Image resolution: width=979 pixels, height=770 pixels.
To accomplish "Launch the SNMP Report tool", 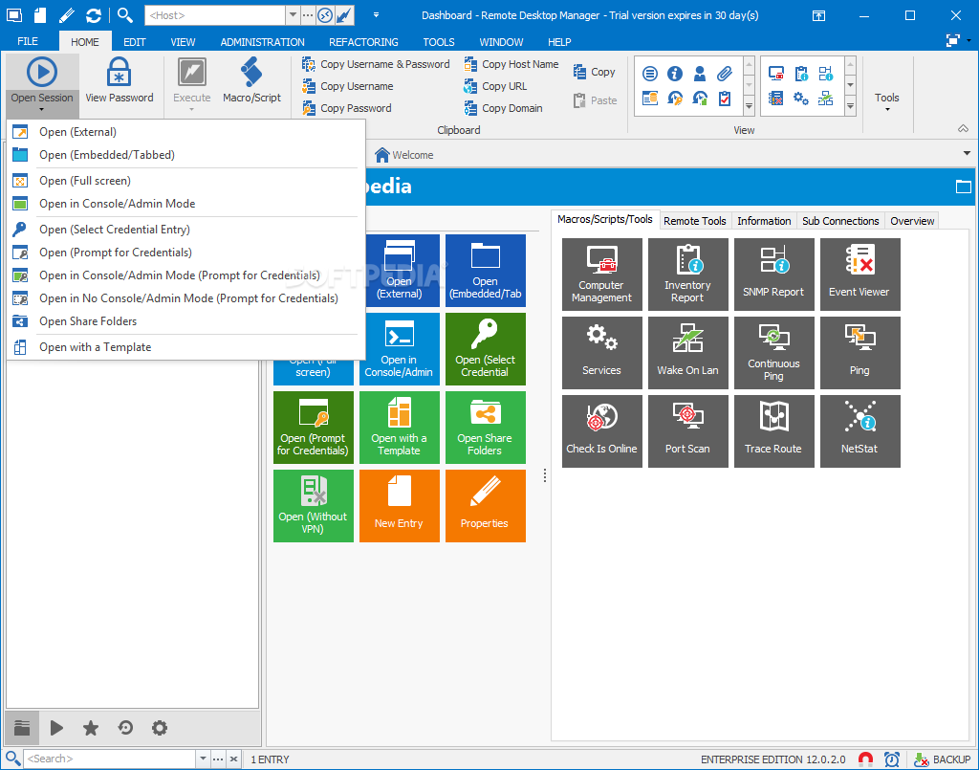I will pos(773,275).
